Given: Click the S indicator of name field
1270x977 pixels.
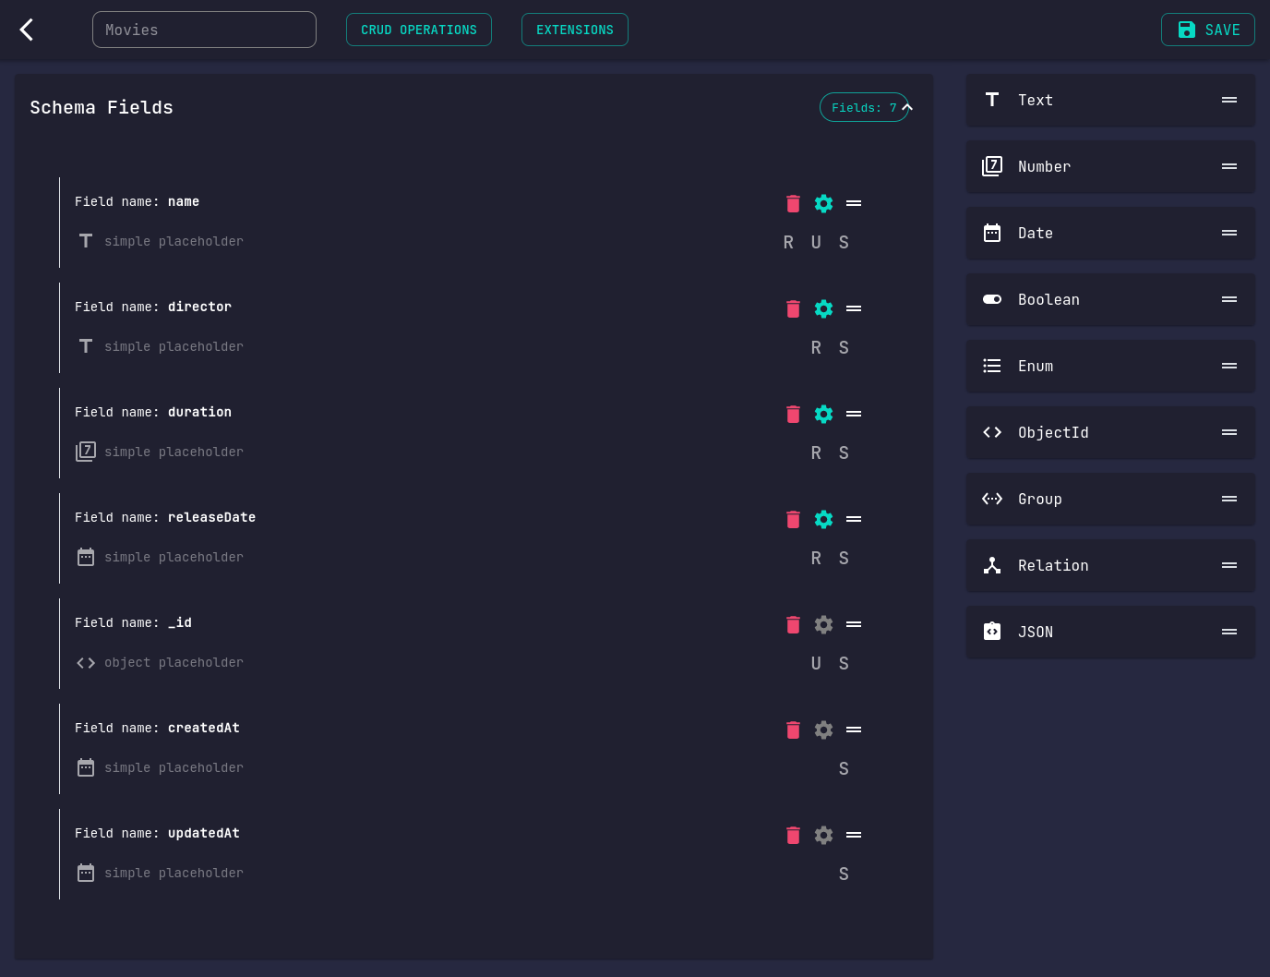Looking at the screenshot, I should [844, 242].
